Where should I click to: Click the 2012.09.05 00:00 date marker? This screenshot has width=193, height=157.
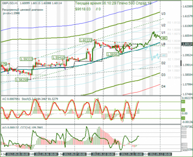click(17, 154)
